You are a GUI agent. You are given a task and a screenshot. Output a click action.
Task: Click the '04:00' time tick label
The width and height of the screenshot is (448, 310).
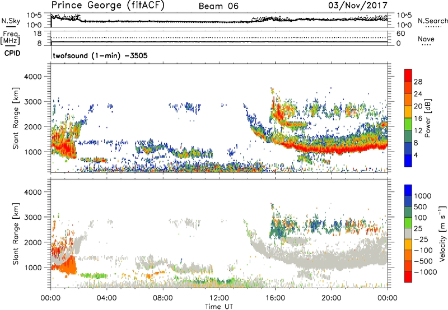click(106, 298)
